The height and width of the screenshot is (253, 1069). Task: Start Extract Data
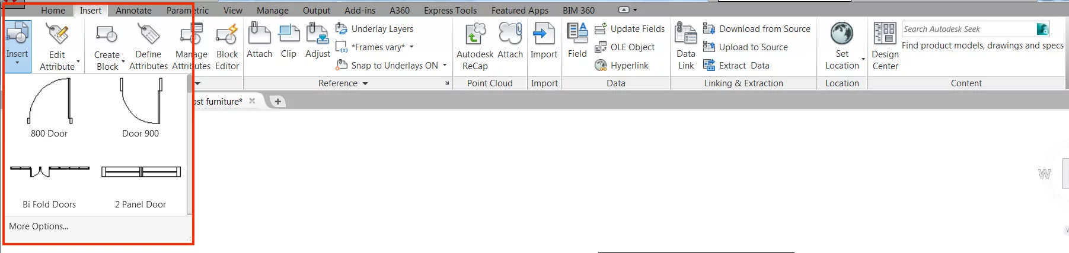click(x=736, y=65)
